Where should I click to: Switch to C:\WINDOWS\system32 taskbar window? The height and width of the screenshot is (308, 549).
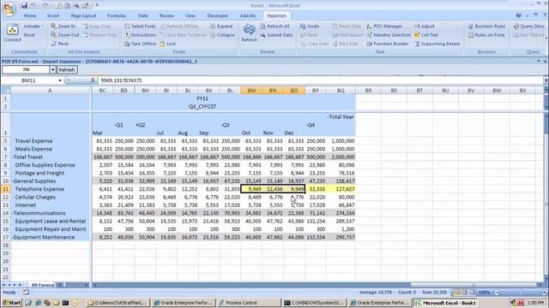pyautogui.click(x=314, y=303)
